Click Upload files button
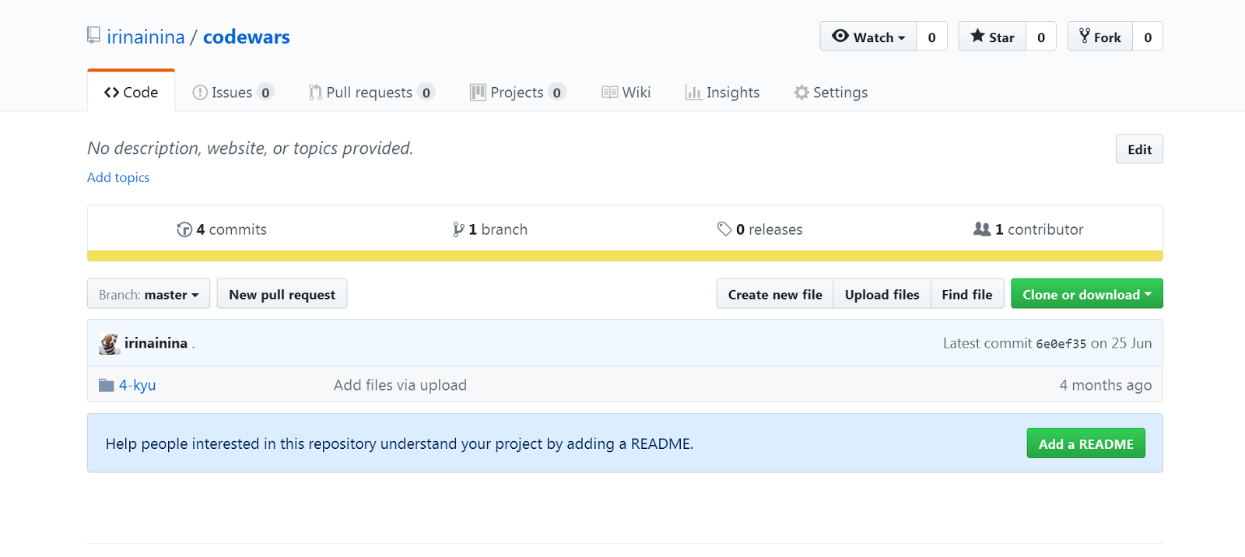The height and width of the screenshot is (557, 1245). (882, 294)
